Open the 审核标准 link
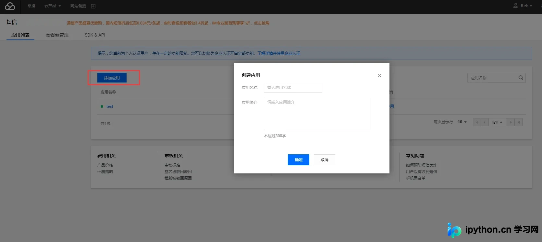Screen dimensions: 542x242 [172, 165]
